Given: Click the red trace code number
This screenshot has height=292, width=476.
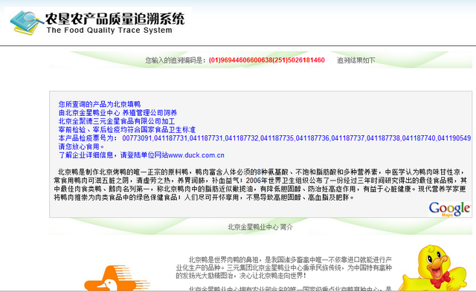Looking at the screenshot, I should tap(266, 60).
